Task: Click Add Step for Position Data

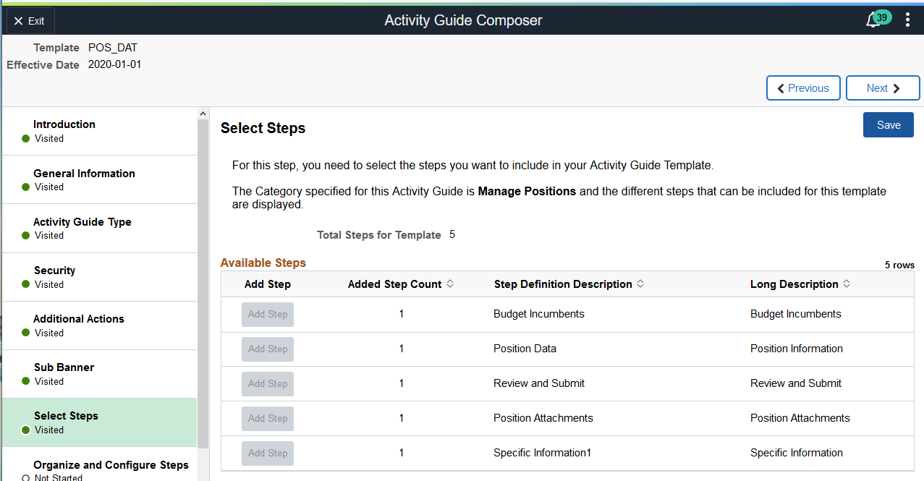Action: coord(268,349)
